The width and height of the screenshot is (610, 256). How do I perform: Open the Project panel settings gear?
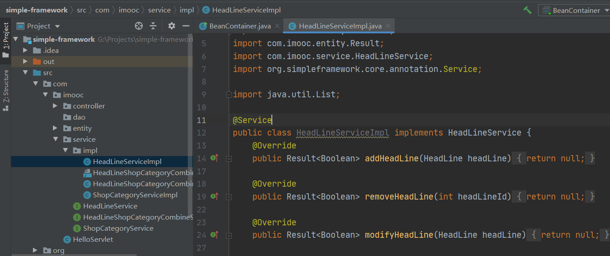coord(172,26)
